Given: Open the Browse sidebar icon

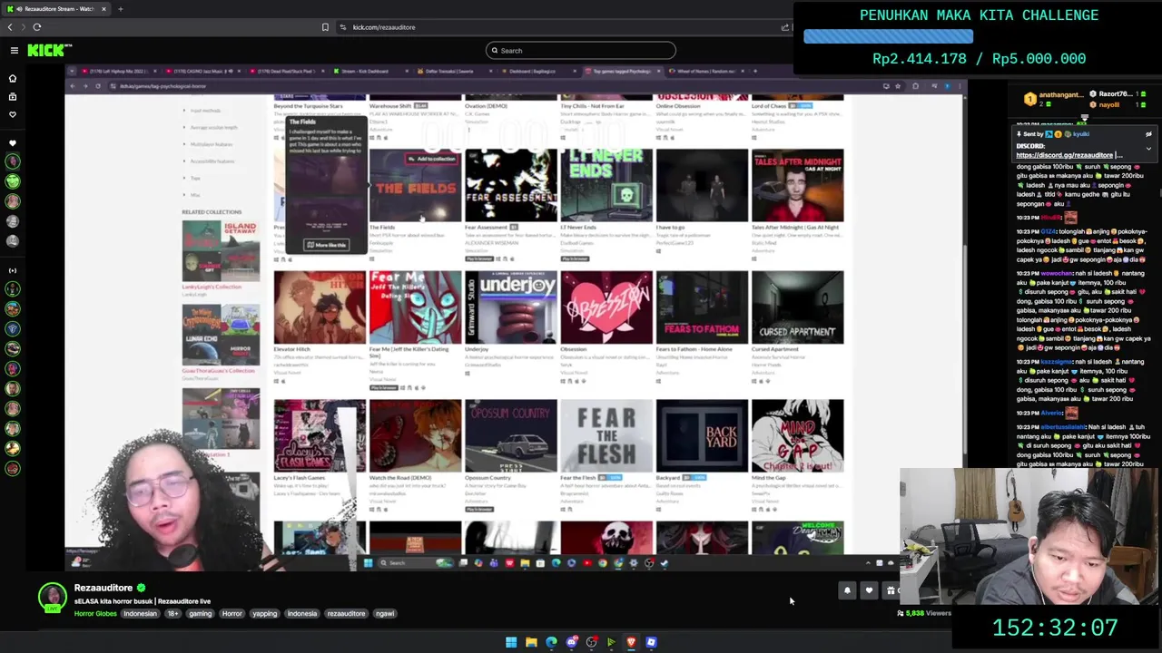Looking at the screenshot, I should 13,96.
